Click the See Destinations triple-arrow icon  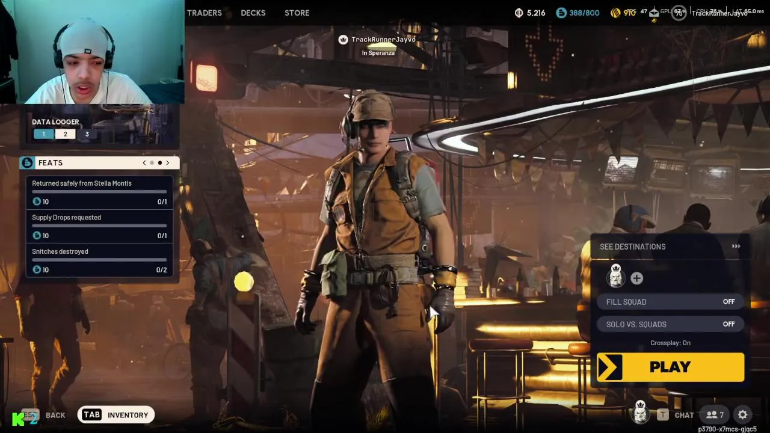[x=736, y=247]
